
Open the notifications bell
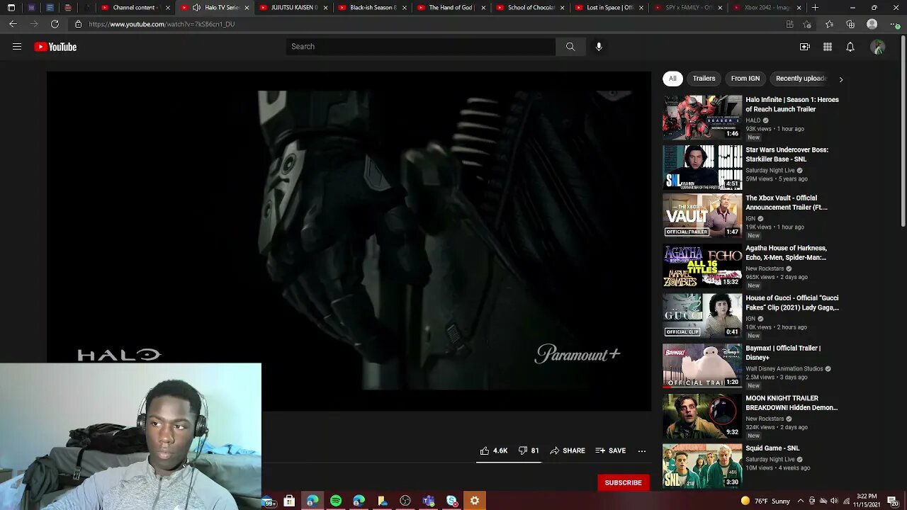point(850,47)
